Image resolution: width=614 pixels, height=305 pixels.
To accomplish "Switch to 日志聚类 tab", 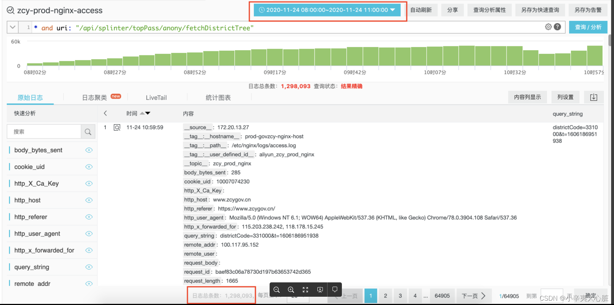I will 95,98.
